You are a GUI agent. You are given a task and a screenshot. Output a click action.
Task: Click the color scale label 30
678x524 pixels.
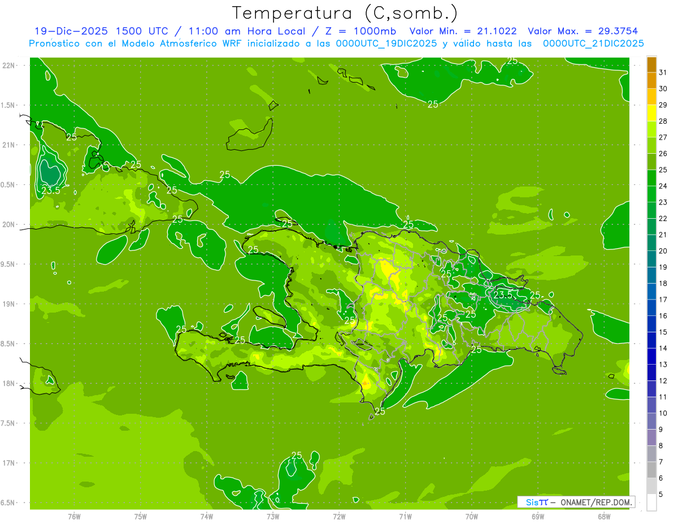tap(663, 89)
